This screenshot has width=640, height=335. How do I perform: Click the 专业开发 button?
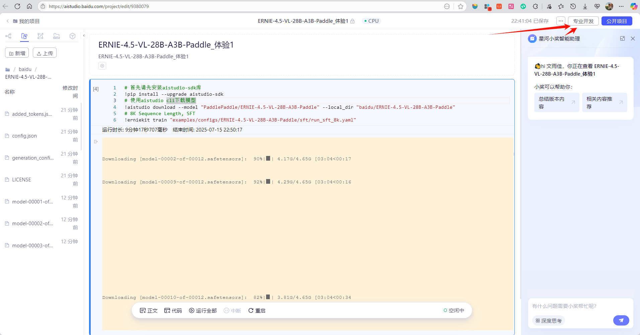[x=583, y=21]
